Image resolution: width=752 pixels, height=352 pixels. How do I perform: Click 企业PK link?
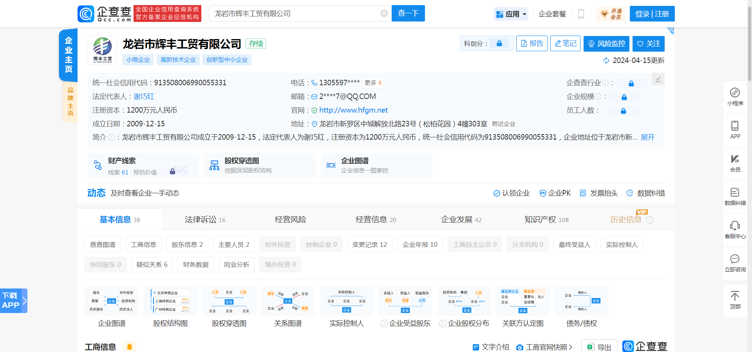pos(555,193)
